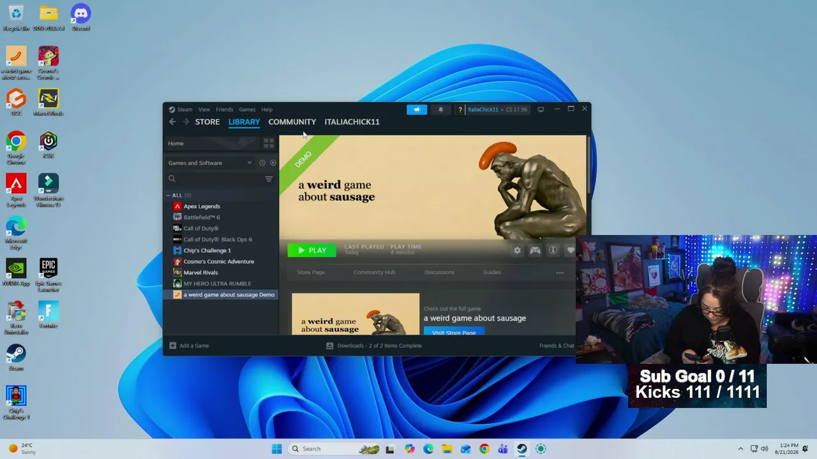The image size is (817, 459).
Task: Click the library Home button
Action: point(212,143)
